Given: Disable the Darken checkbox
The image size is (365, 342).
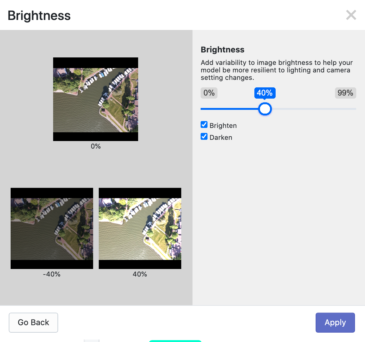Looking at the screenshot, I should click(204, 136).
